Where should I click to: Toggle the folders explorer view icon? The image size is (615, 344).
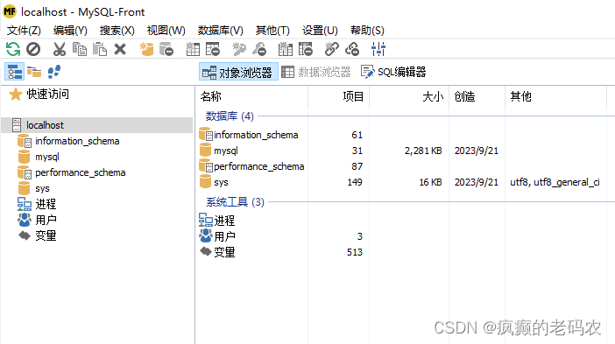[34, 72]
